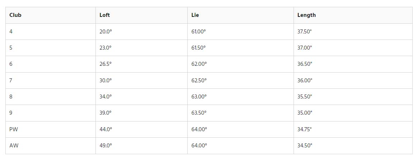Click the 34.75" length value
417x156 pixels.
point(305,129)
